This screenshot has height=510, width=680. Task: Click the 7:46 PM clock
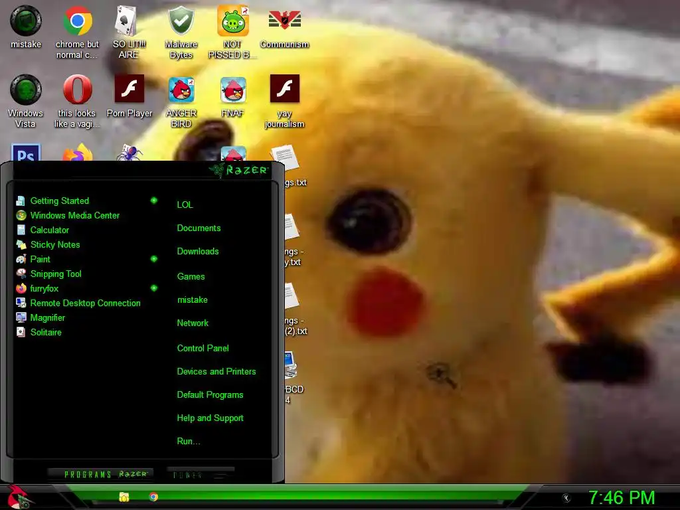621,498
